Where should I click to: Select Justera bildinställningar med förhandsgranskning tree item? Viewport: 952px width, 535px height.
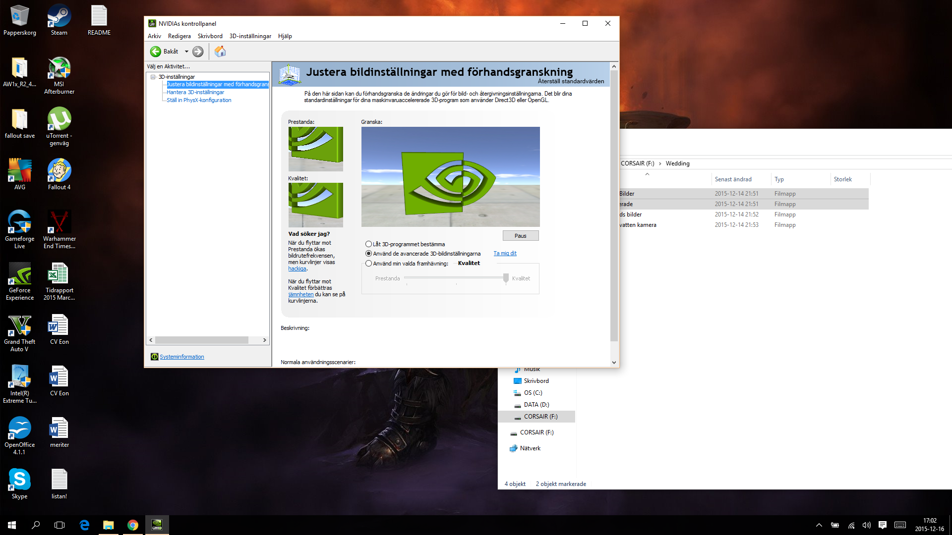click(218, 84)
